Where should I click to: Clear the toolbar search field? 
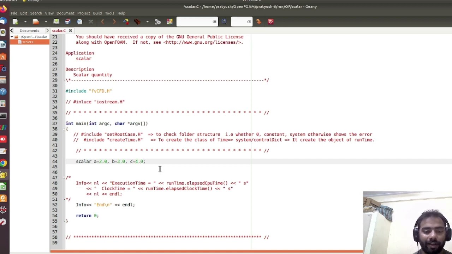(214, 22)
